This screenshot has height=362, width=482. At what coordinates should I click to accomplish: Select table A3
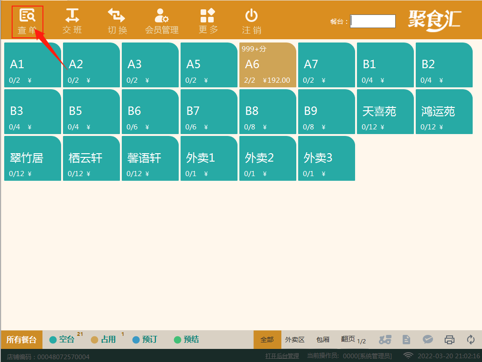[150, 65]
